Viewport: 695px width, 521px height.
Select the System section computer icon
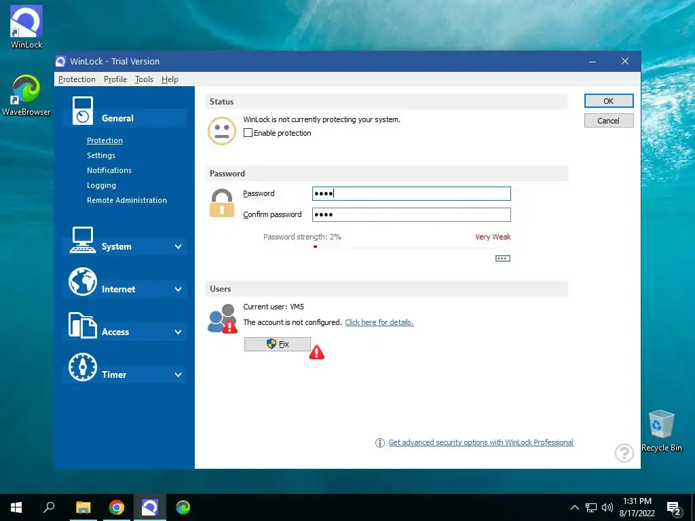tap(82, 239)
